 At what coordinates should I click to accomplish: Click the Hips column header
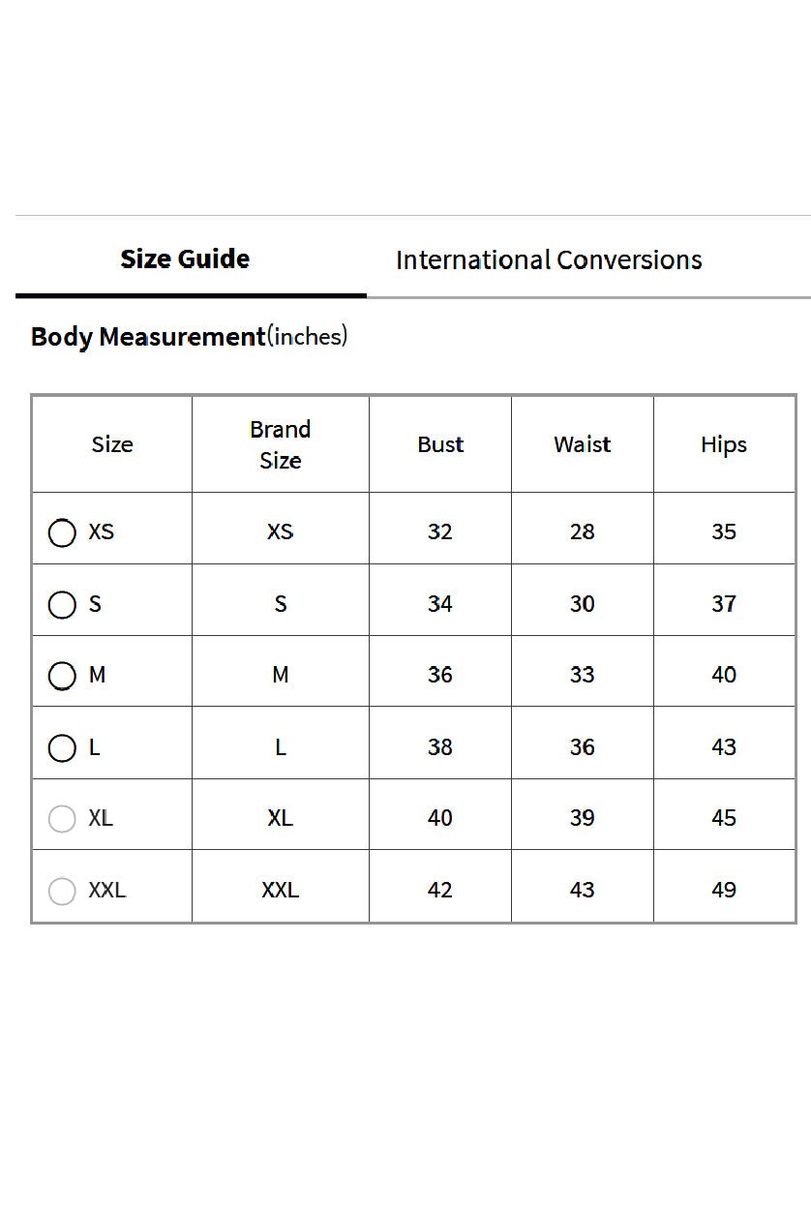pyautogui.click(x=724, y=444)
